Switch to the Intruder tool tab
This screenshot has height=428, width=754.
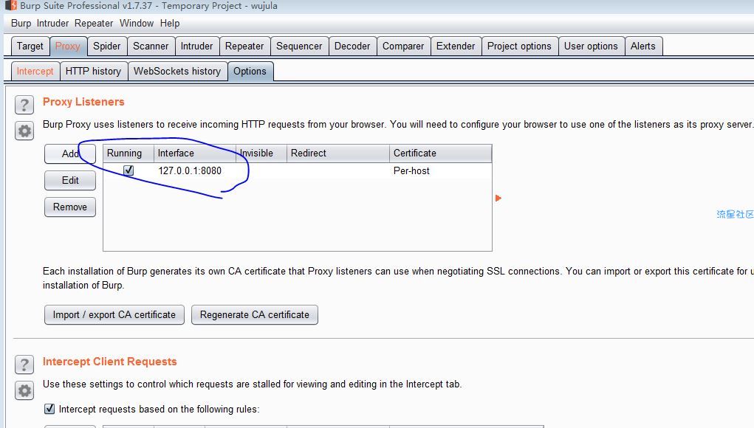(196, 46)
